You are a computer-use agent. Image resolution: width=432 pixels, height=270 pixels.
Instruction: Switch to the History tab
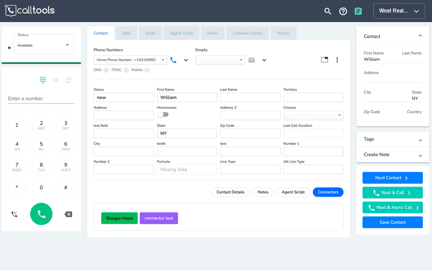(x=283, y=33)
